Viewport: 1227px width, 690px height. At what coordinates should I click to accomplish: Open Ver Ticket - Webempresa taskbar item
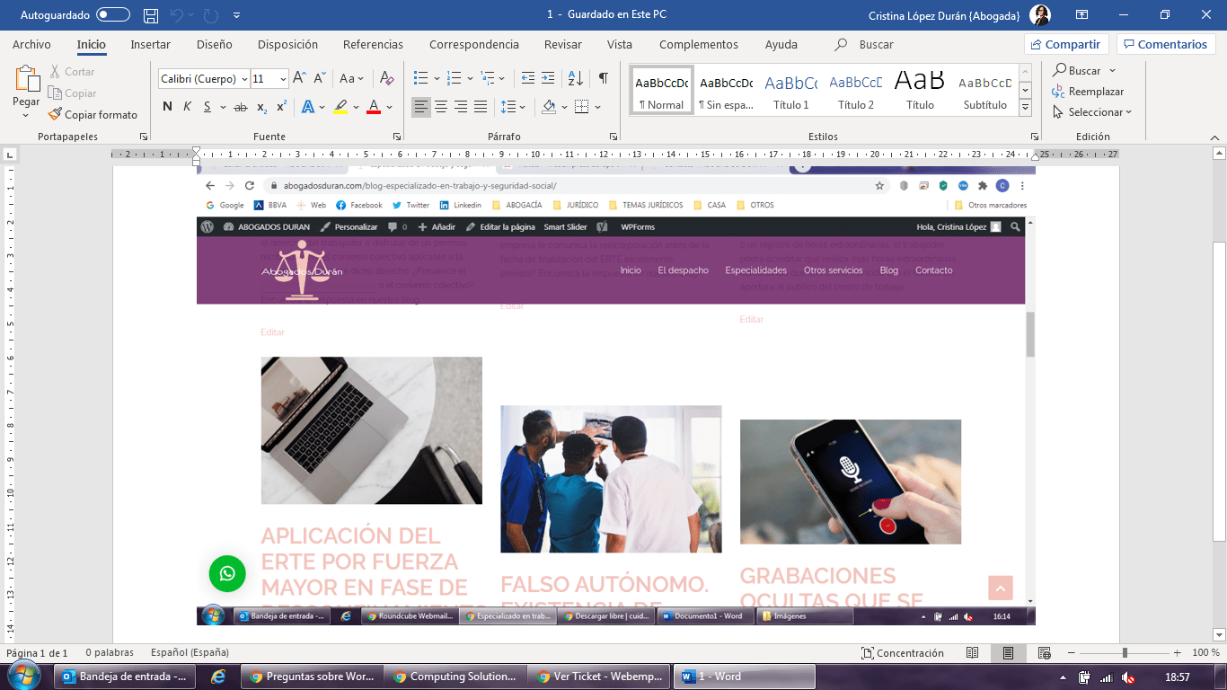pos(599,677)
